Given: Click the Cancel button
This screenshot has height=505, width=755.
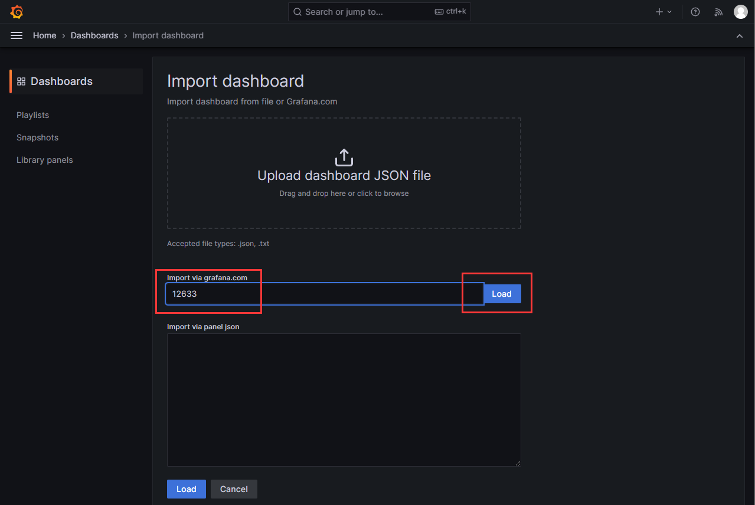Looking at the screenshot, I should [x=234, y=489].
